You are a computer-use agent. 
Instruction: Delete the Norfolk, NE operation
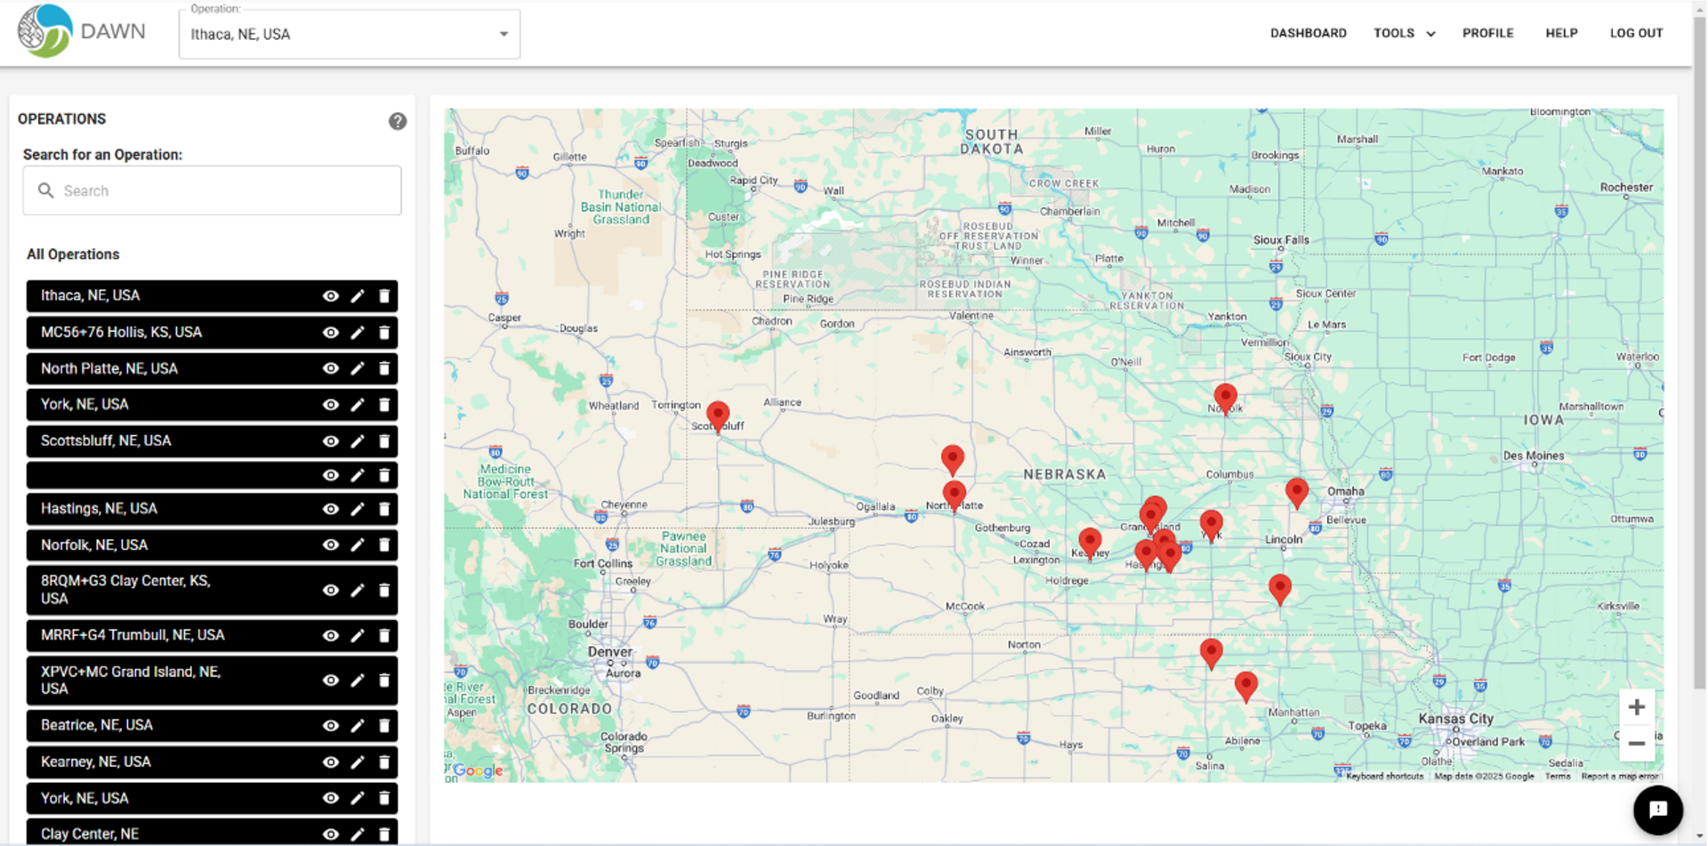[x=383, y=544]
